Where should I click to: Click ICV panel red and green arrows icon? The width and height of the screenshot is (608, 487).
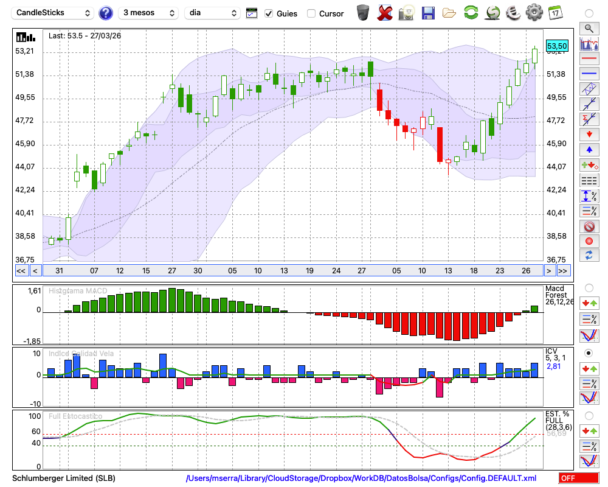pyautogui.click(x=589, y=368)
